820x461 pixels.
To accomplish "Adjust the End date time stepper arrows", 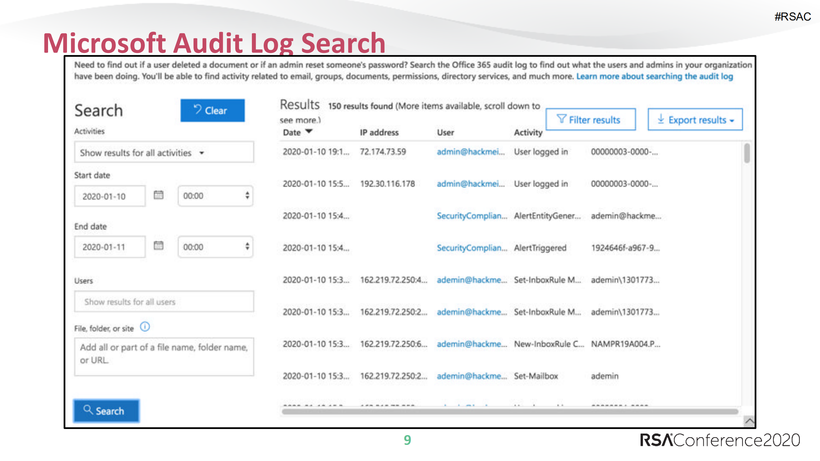I will pyautogui.click(x=247, y=246).
